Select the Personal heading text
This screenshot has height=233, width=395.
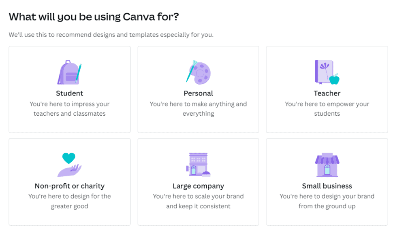coord(198,93)
